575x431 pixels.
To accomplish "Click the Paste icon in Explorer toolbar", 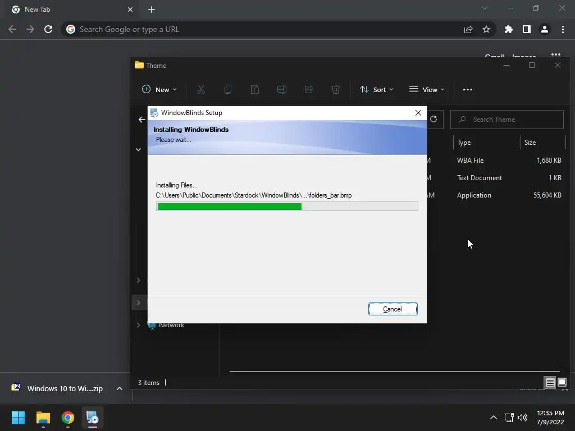I will pos(255,89).
